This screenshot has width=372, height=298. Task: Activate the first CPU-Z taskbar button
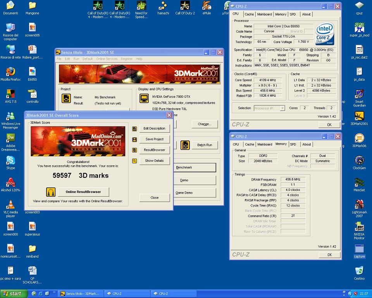pos(127,294)
